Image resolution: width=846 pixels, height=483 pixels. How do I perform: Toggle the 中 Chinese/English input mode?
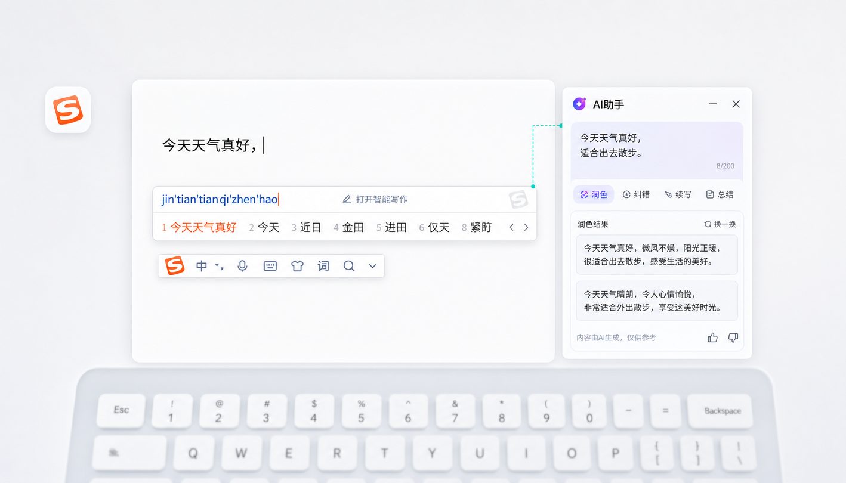(202, 266)
